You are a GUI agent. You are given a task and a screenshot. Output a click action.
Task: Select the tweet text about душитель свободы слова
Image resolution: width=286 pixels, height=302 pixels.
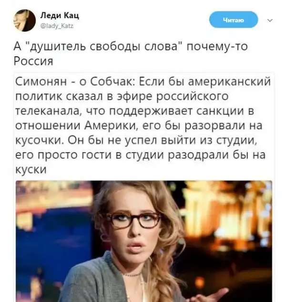click(x=131, y=53)
